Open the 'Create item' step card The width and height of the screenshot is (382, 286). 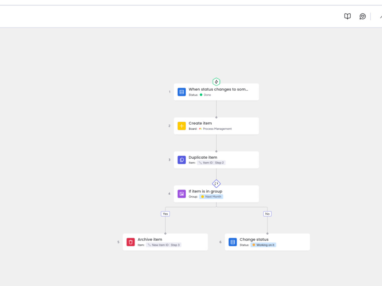[216, 126]
